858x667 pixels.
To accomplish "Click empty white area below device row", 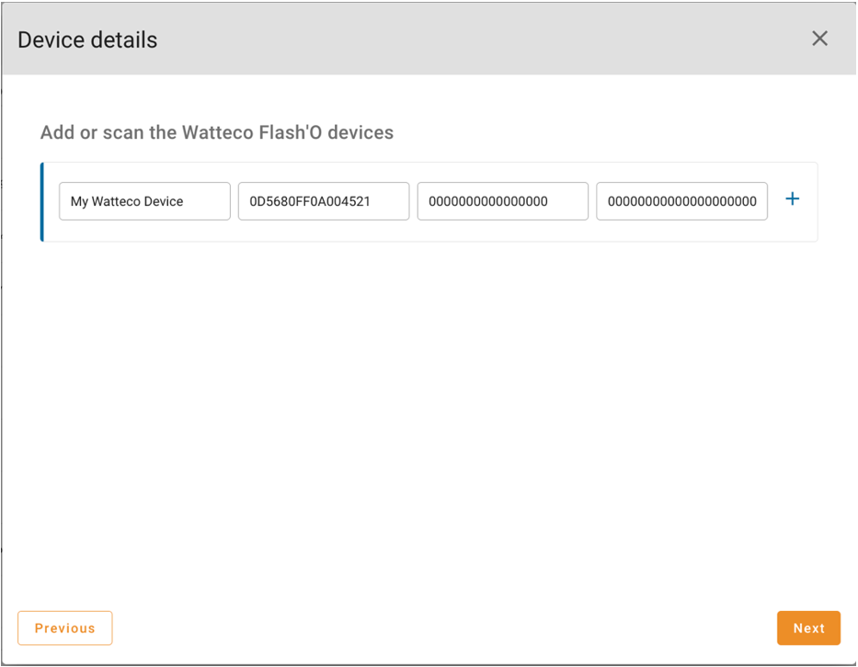I will pyautogui.click(x=429, y=415).
